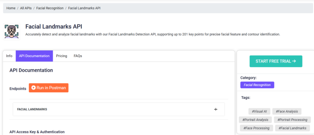The image size is (314, 135).
Task: Open the #Facial Landmarks tag
Action: 292,128
